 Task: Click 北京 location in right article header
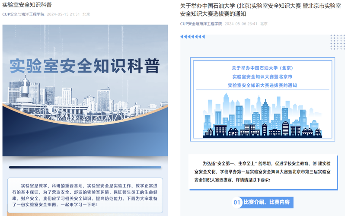click(264, 24)
